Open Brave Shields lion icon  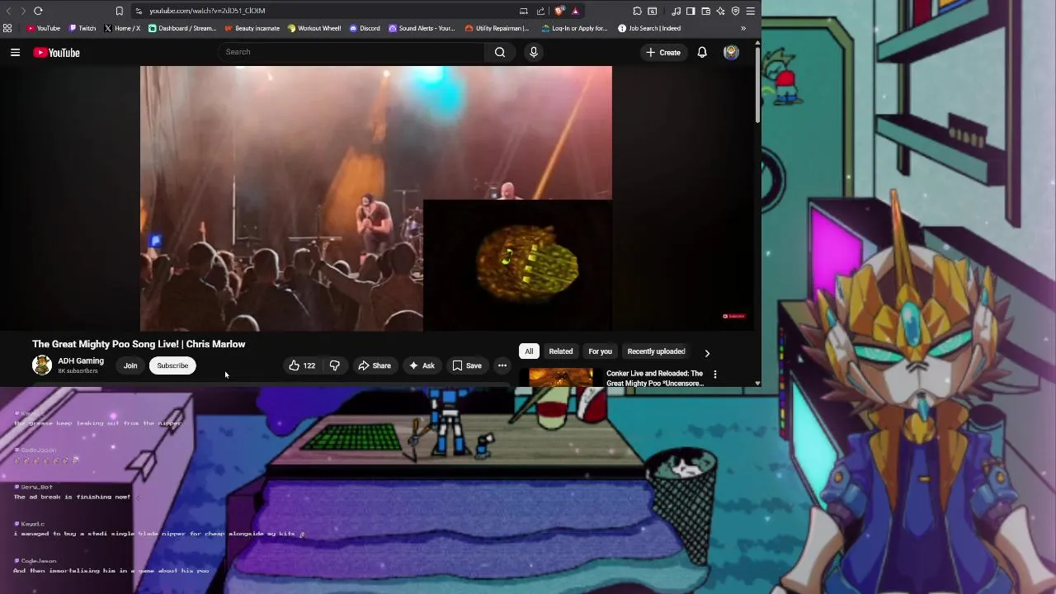coord(559,11)
